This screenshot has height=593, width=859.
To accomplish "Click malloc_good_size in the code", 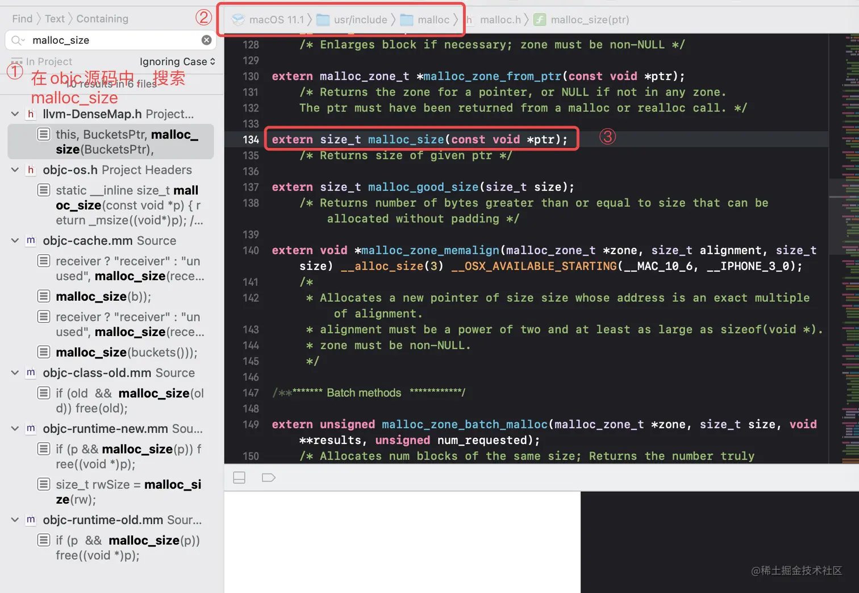I will [423, 187].
